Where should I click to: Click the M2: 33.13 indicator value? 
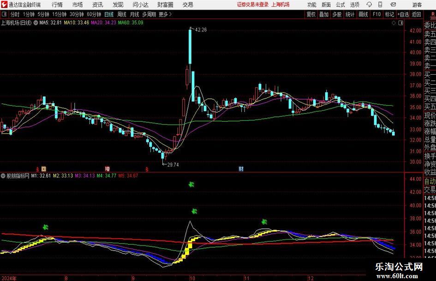point(63,176)
